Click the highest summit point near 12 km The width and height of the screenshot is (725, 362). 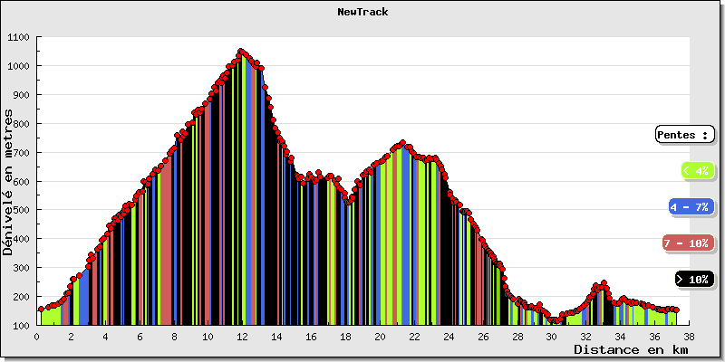[x=240, y=52]
